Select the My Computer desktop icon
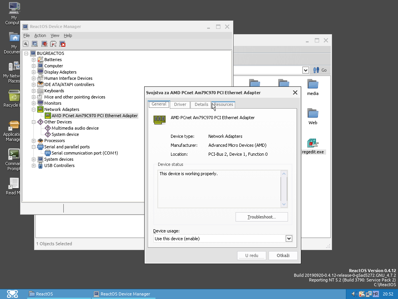 tap(14, 14)
